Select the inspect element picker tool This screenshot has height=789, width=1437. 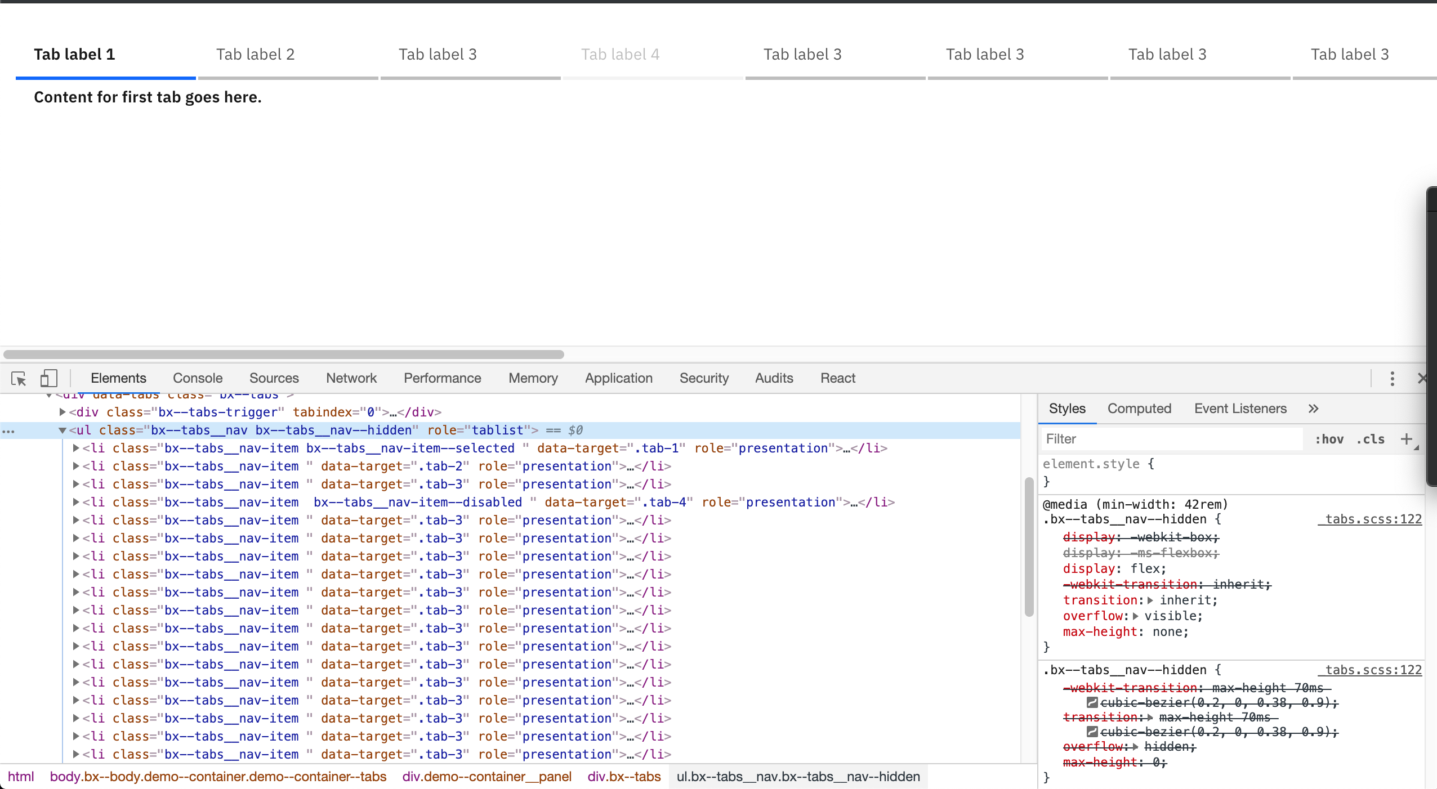[x=19, y=378]
